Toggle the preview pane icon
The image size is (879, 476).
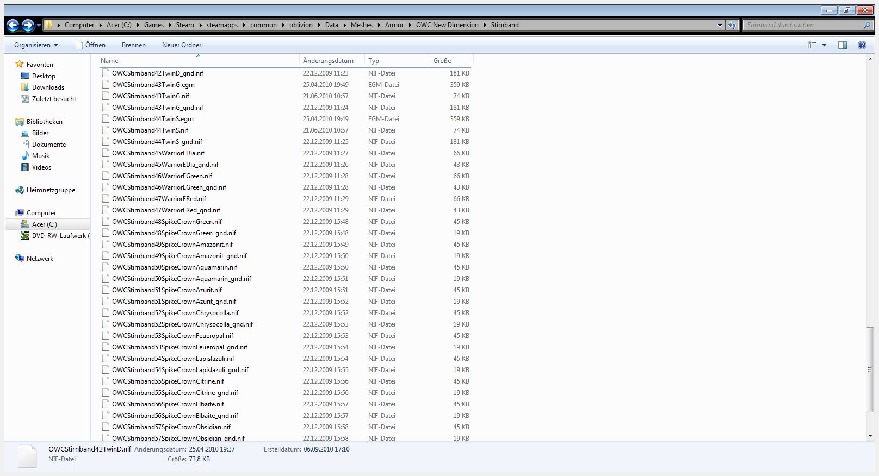click(842, 45)
